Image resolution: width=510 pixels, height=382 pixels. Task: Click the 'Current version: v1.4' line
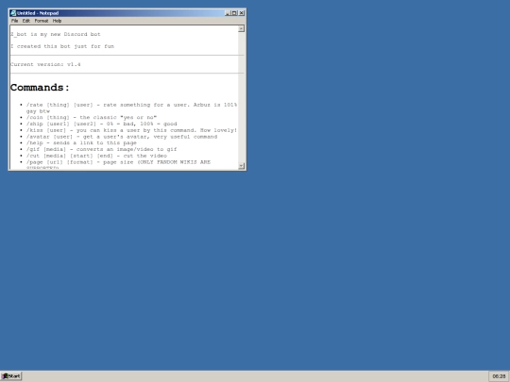pyautogui.click(x=45, y=64)
